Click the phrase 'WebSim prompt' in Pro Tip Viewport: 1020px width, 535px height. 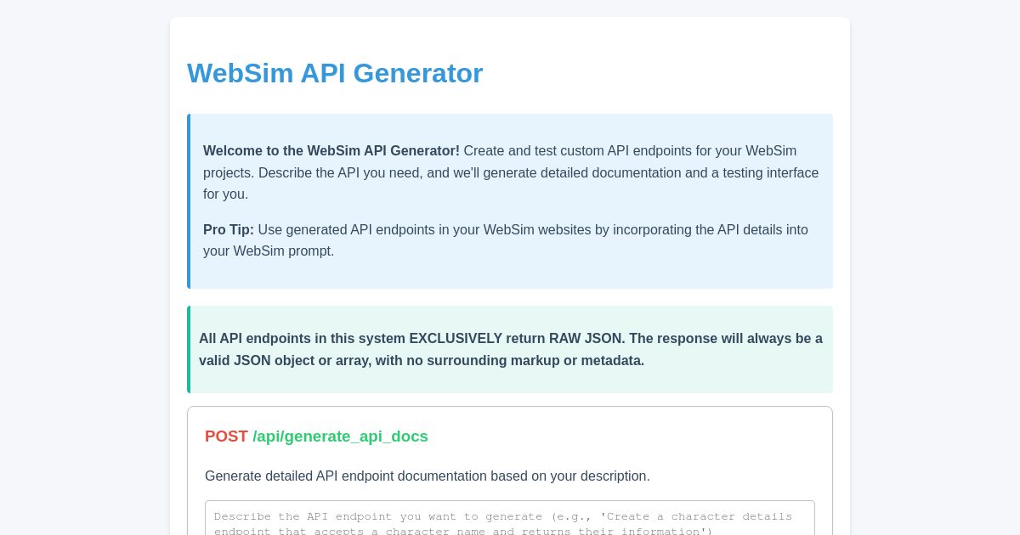click(280, 251)
